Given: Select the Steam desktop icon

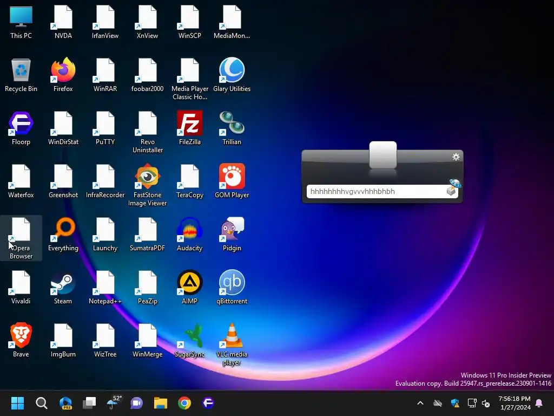Looking at the screenshot, I should coord(63,287).
